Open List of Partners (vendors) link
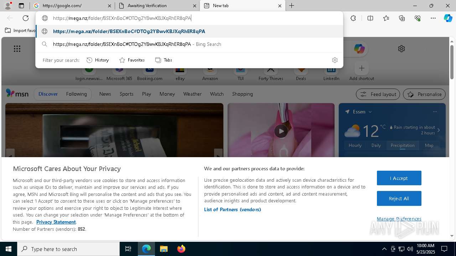Image resolution: width=456 pixels, height=256 pixels. [x=233, y=209]
